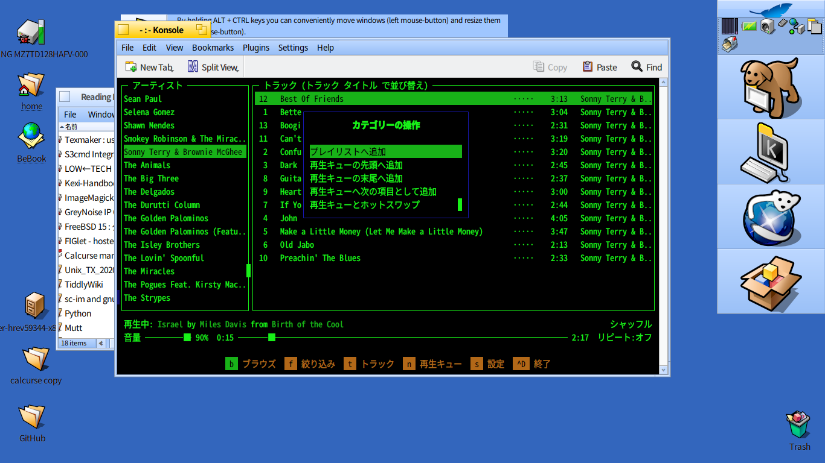Screen dimensions: 825x463
Task: Toggle the シャッフル shuffle indicator
Action: click(x=631, y=324)
